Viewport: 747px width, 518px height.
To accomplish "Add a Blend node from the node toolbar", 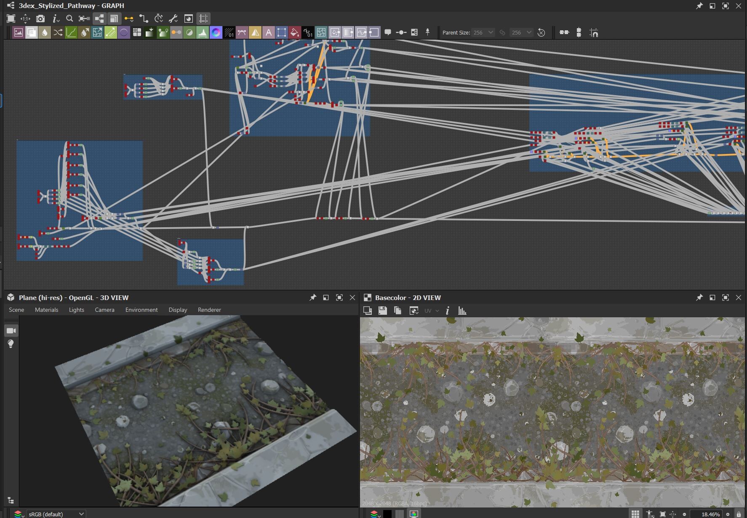I will pyautogui.click(x=31, y=32).
